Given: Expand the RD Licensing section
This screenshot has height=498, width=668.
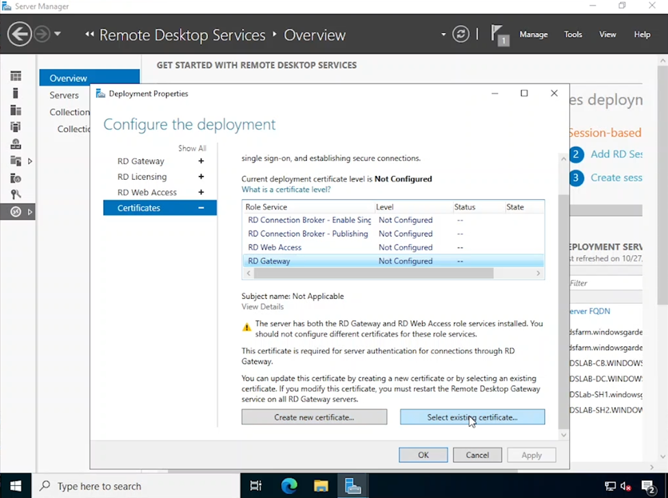Looking at the screenshot, I should click(201, 176).
